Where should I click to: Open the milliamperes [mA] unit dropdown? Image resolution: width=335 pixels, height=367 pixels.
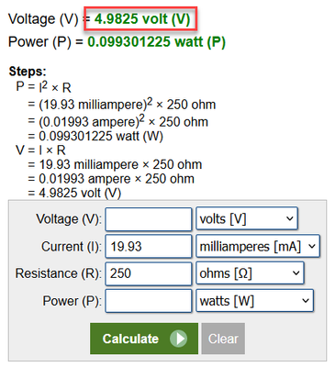[258, 246]
